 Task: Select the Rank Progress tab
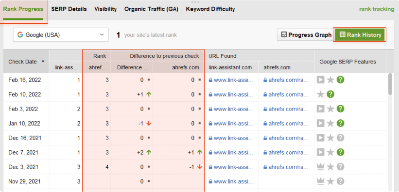(23, 9)
